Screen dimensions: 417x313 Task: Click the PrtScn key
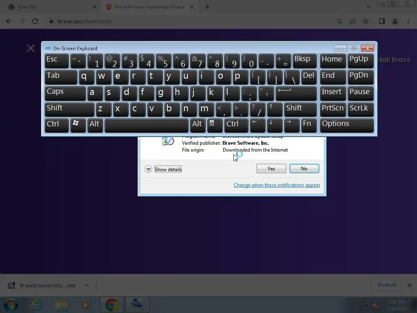tap(333, 109)
